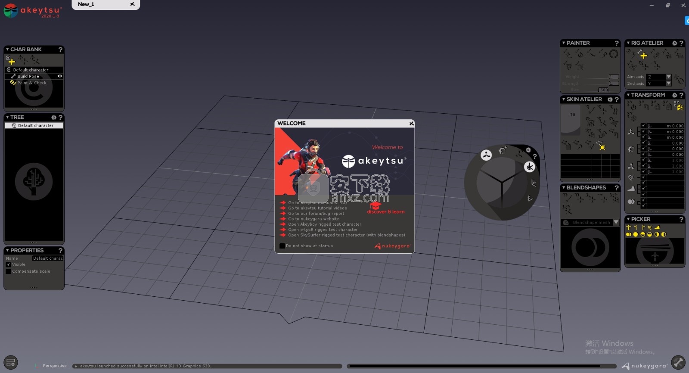689x373 pixels.
Task: Open e-LysE rigged test character
Action: 323,230
